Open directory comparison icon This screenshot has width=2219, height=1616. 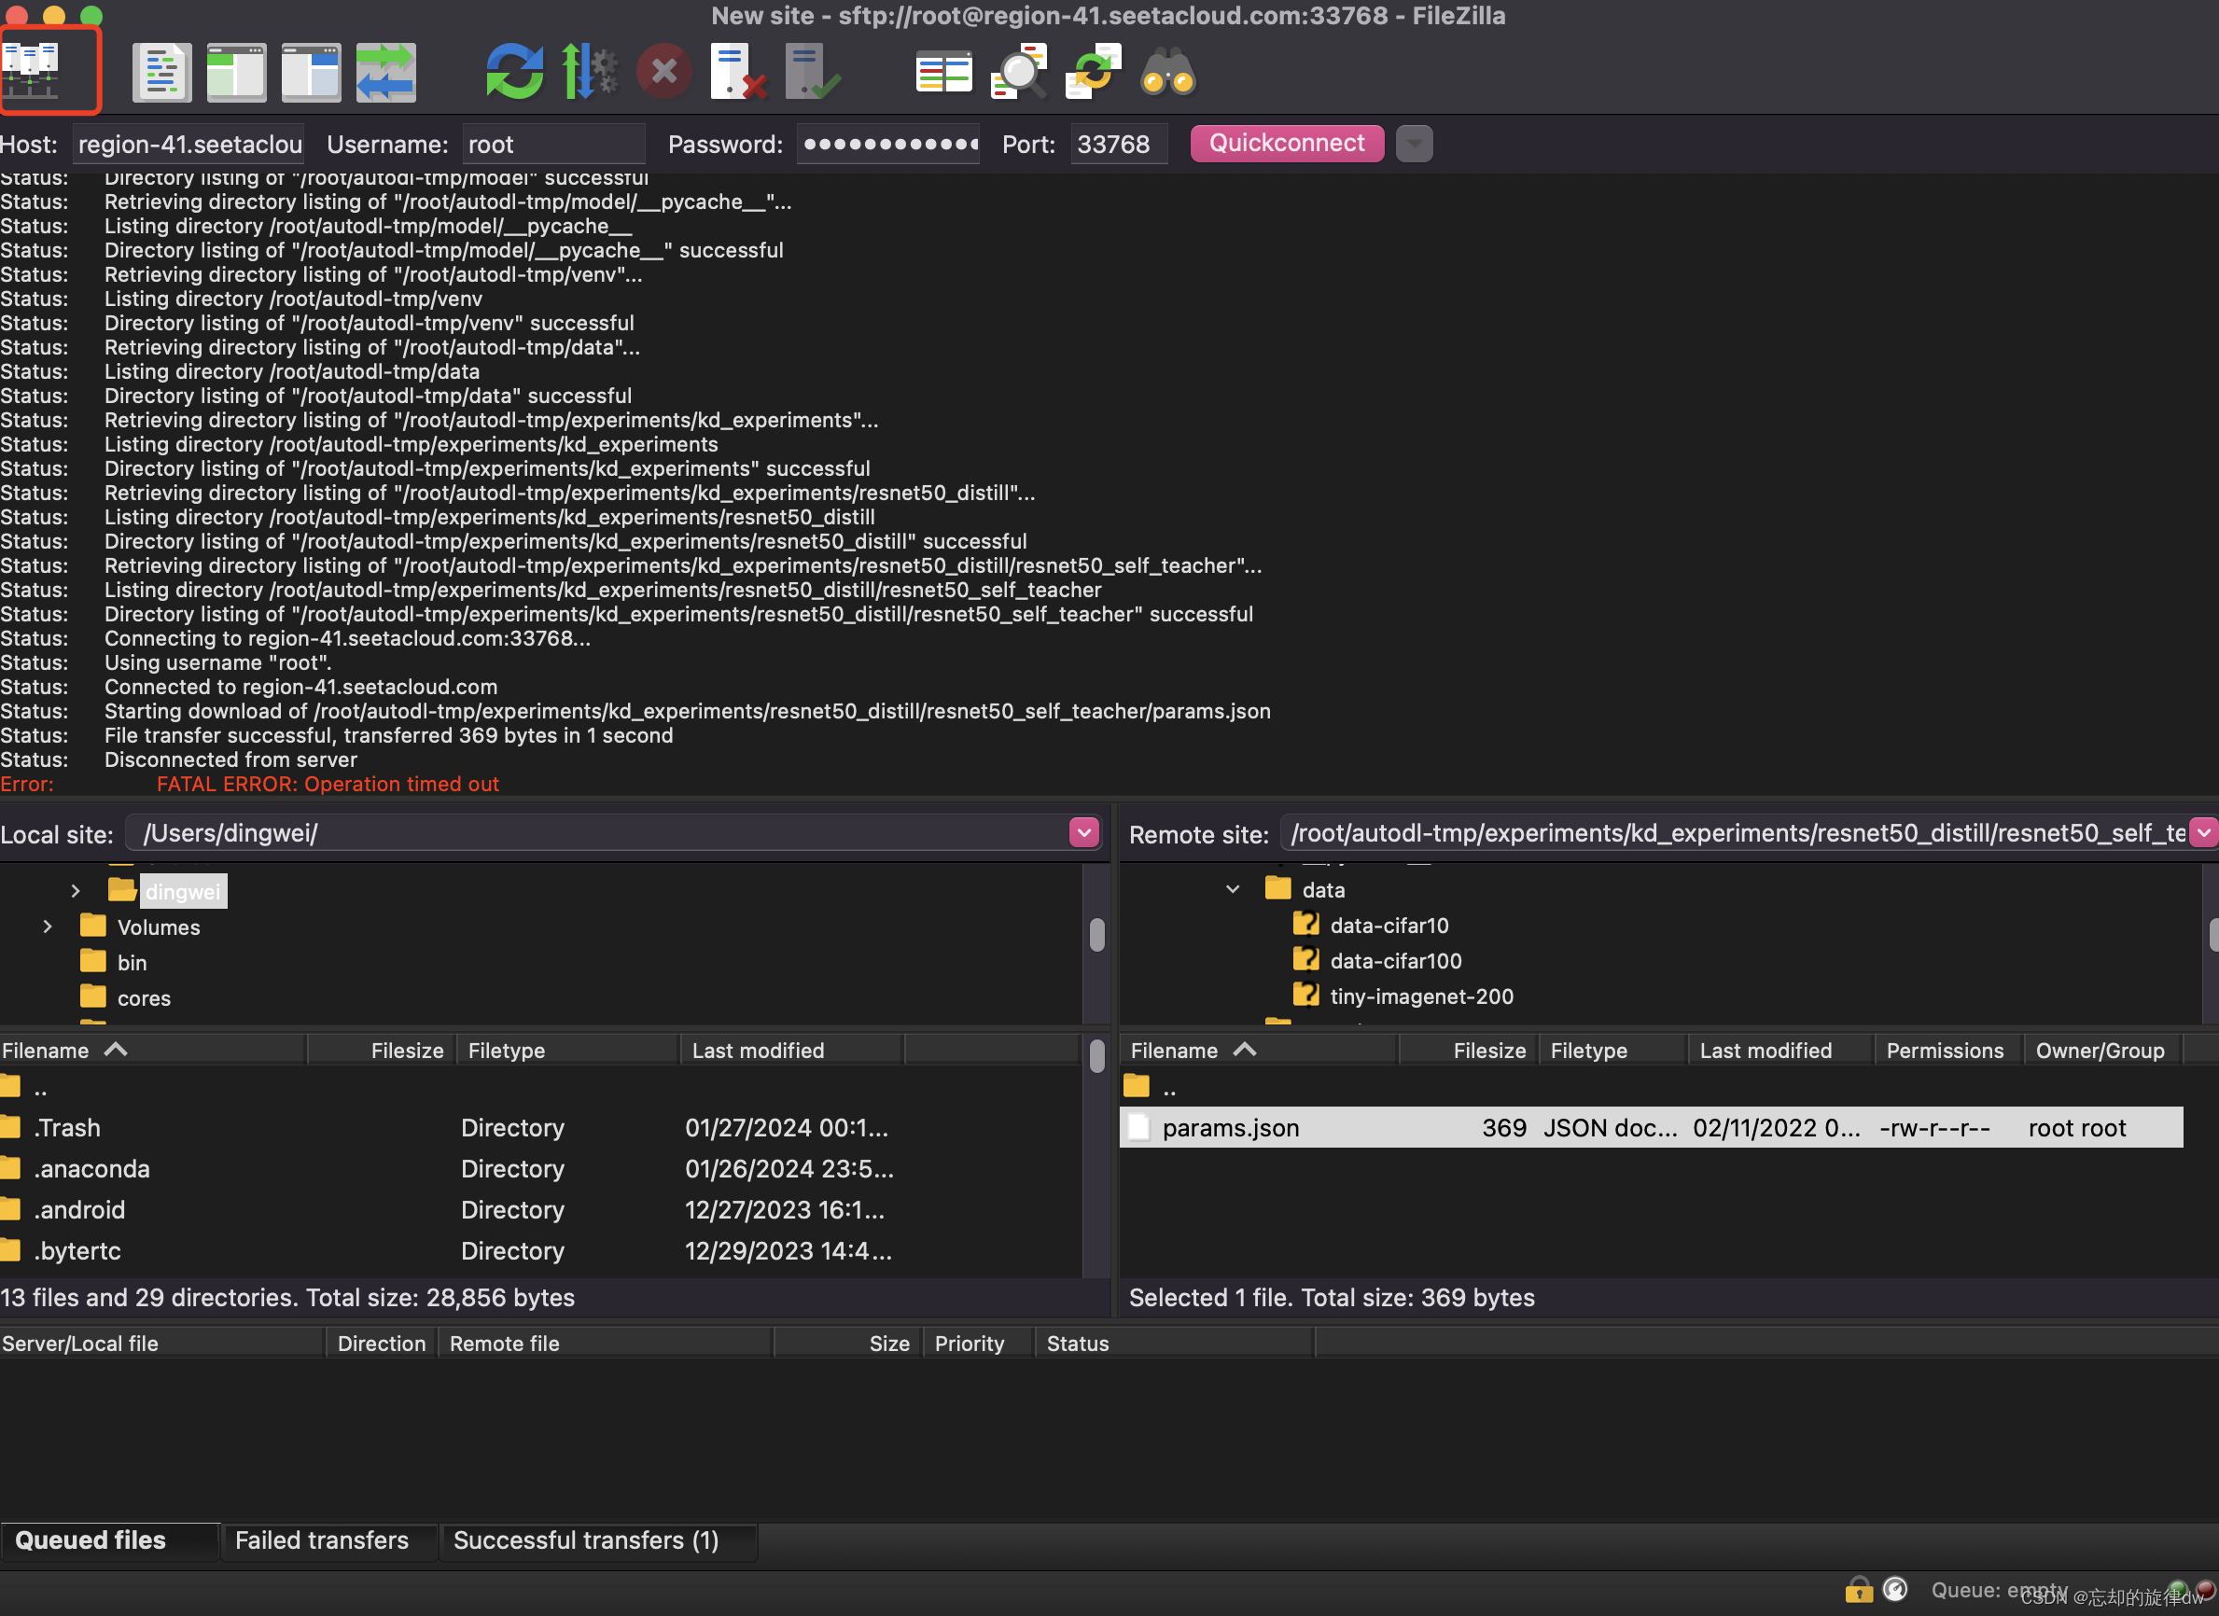pos(943,72)
